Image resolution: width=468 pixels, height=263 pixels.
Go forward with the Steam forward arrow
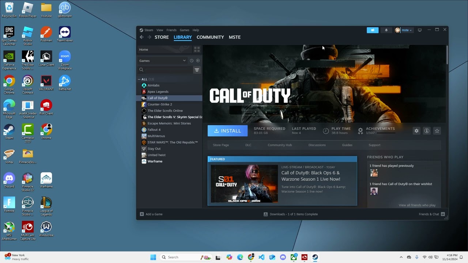149,37
